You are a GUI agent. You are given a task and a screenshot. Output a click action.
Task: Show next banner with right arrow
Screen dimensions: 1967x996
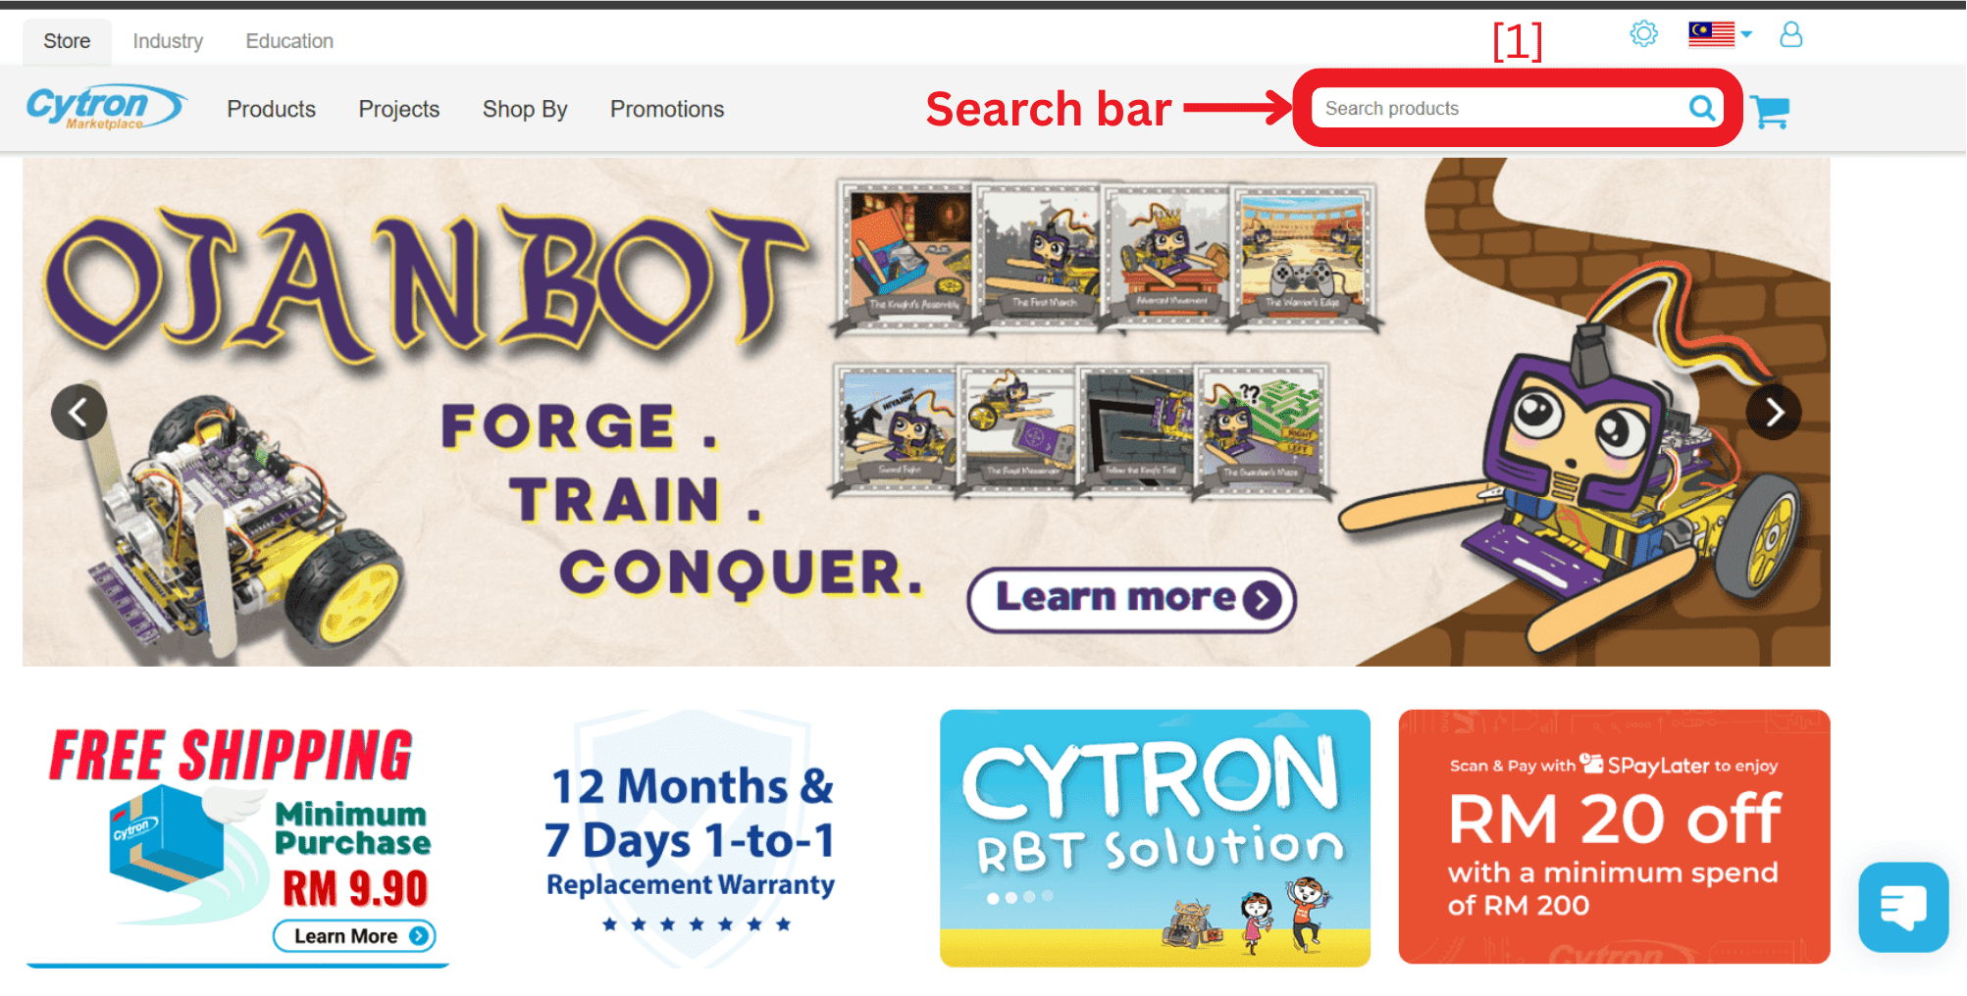pyautogui.click(x=1774, y=412)
